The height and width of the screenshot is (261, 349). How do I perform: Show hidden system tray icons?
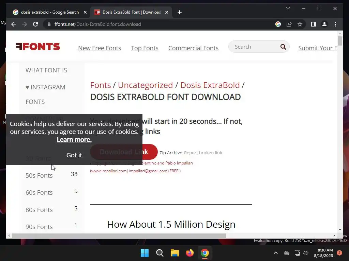point(275,253)
